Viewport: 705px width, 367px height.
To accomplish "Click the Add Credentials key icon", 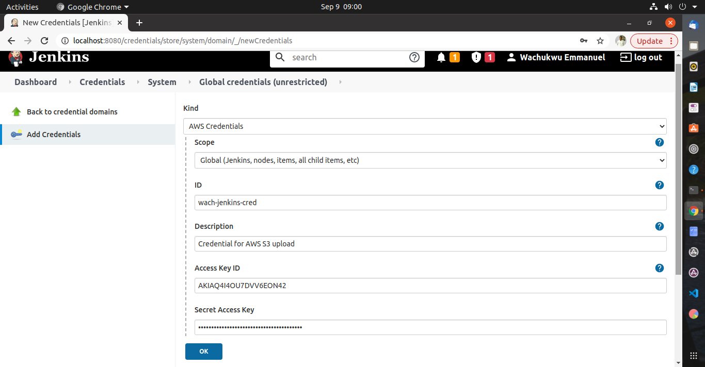I will (x=17, y=135).
